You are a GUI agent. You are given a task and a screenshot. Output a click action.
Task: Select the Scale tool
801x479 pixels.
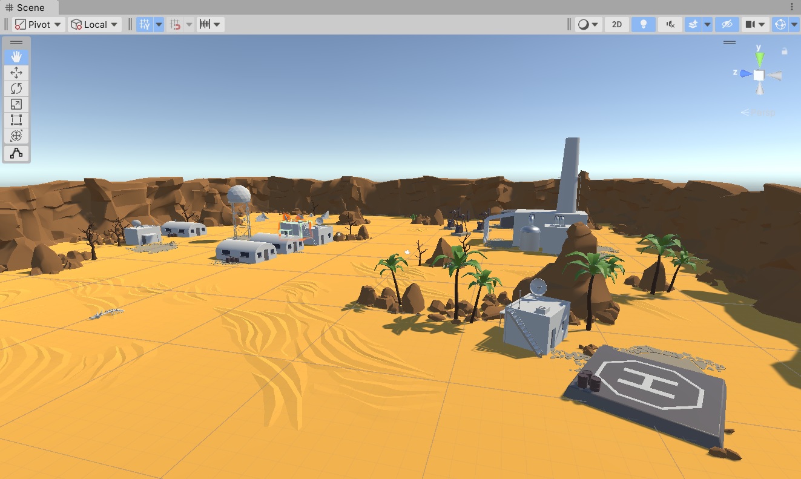pos(16,104)
